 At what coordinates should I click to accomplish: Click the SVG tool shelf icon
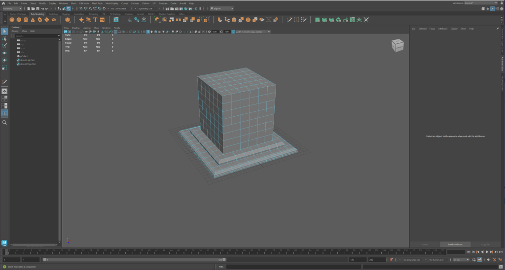pos(102,20)
